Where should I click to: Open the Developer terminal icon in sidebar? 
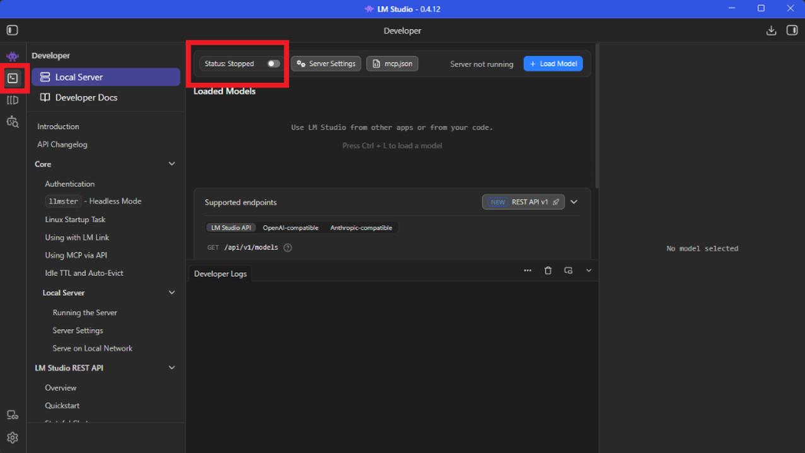coord(13,78)
